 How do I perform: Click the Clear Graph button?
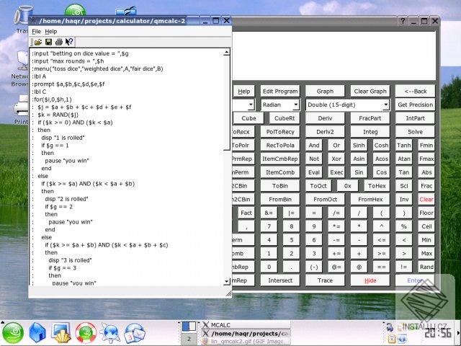click(x=370, y=92)
